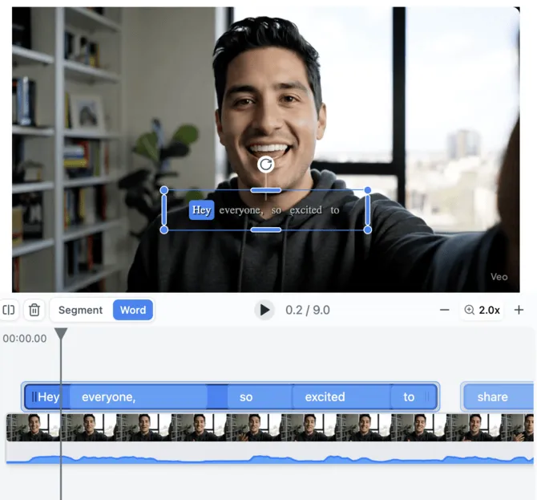537x500 pixels.
Task: Zoom out the timeline with minus icon
Action: click(x=444, y=310)
